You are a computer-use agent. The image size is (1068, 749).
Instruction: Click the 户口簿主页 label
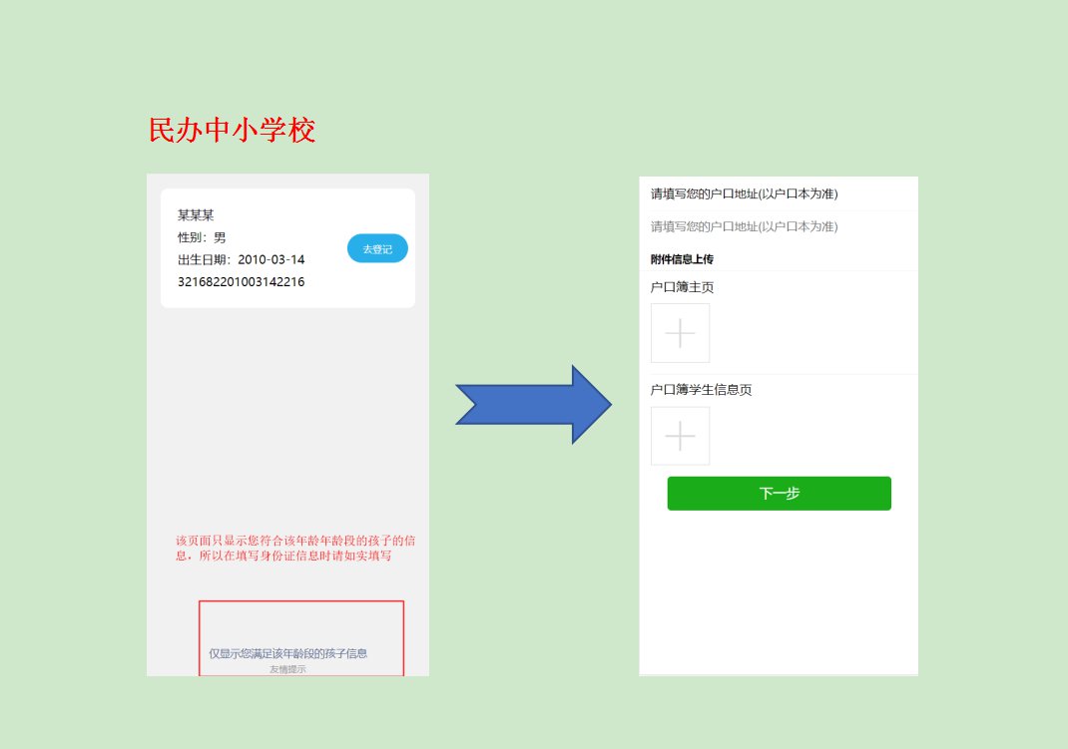coord(682,287)
